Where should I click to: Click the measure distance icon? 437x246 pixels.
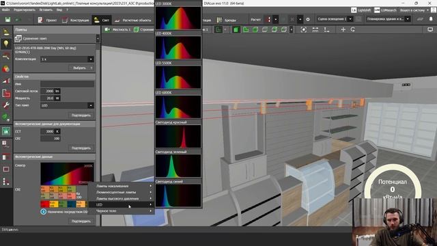[315, 29]
